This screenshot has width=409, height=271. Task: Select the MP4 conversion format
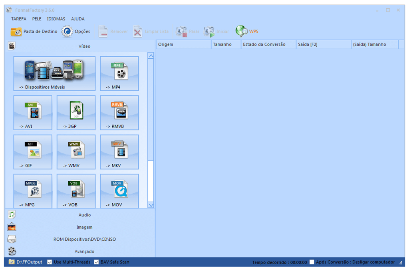click(119, 73)
